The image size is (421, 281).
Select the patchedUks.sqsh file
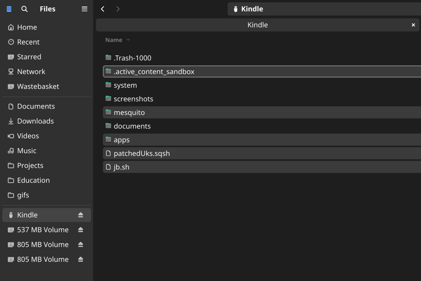click(x=141, y=154)
